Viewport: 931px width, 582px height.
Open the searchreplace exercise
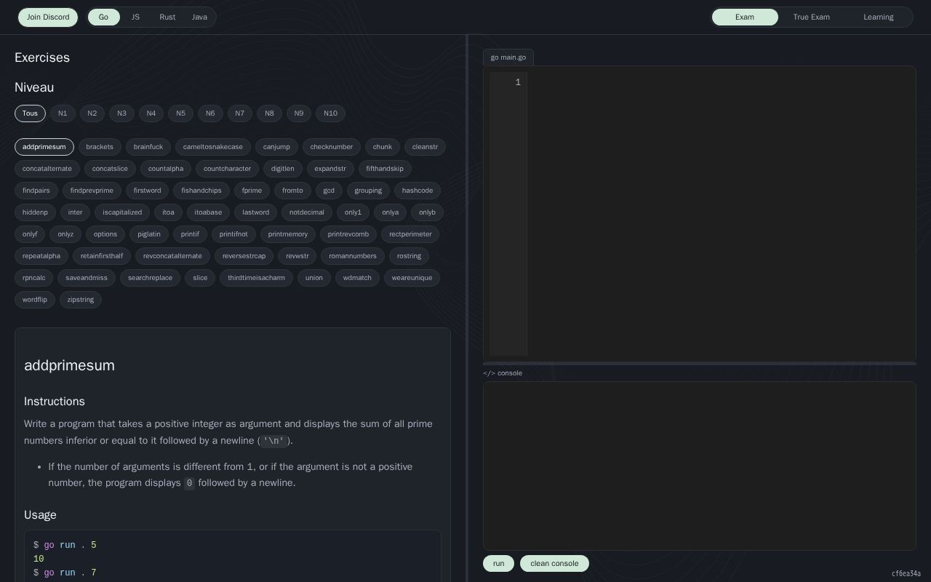(x=150, y=278)
